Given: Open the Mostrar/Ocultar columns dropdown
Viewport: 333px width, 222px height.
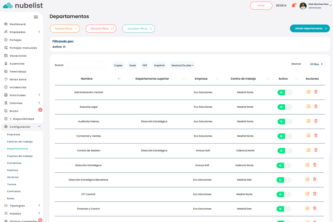Looking at the screenshot, I should tap(182, 65).
